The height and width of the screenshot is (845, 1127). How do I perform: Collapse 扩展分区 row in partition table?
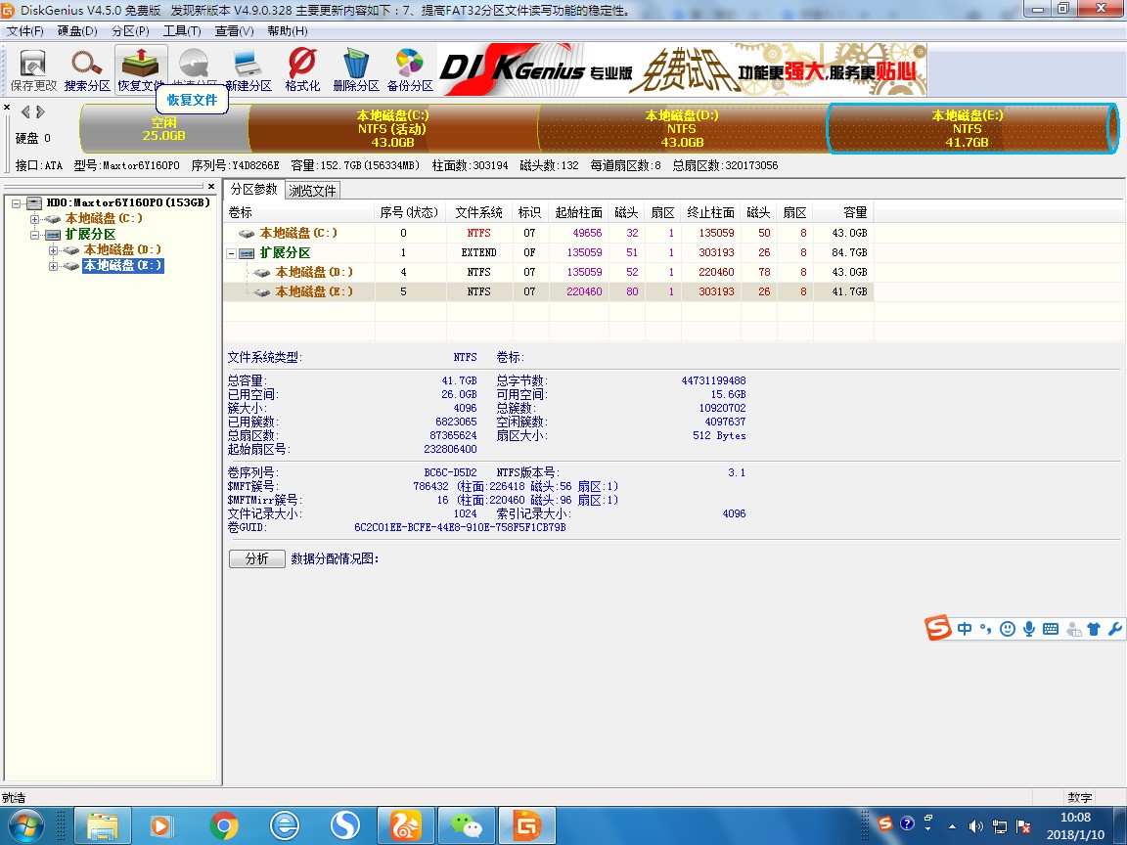click(232, 253)
